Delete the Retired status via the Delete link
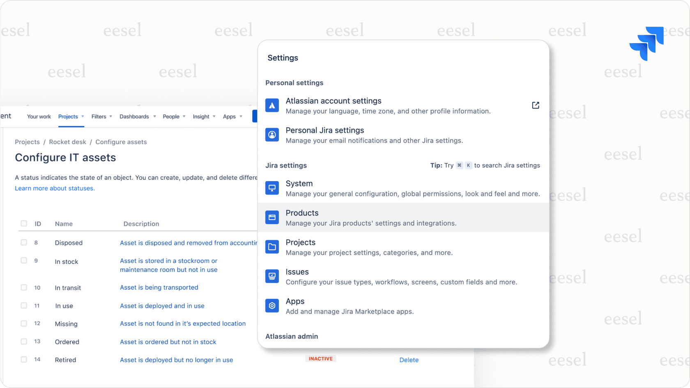690x388 pixels. [x=409, y=360]
